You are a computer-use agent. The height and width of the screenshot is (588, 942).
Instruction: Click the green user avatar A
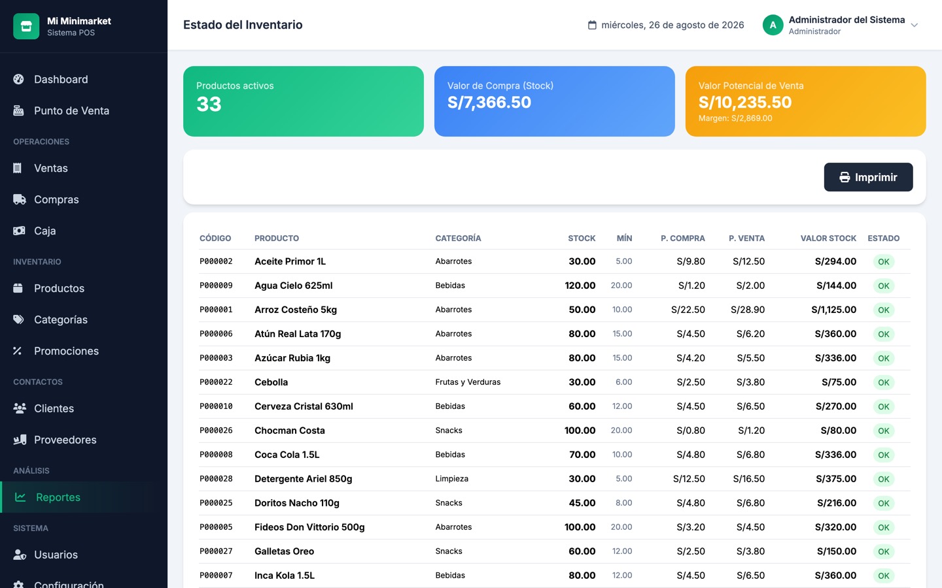click(773, 25)
